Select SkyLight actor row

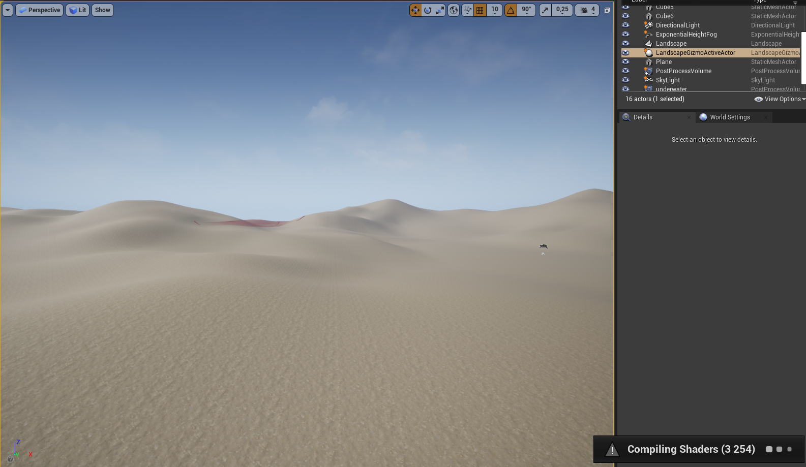(711, 80)
